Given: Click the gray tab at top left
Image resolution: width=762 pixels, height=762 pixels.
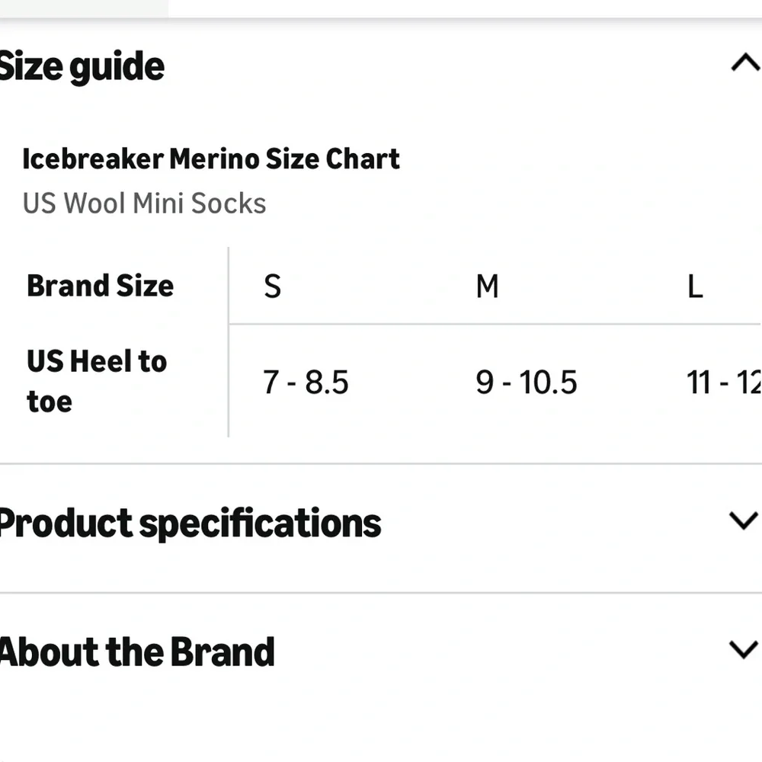Looking at the screenshot, I should (84, 8).
